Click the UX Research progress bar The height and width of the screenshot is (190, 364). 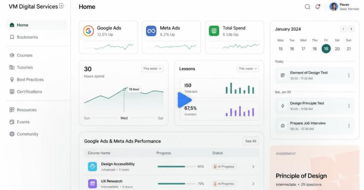[176, 184]
